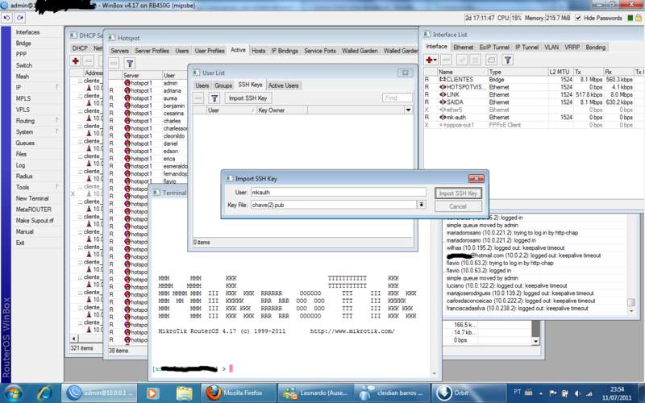This screenshot has height=403, width=645.
Task: Click the red plus in DHCP Server window
Action: click(75, 61)
